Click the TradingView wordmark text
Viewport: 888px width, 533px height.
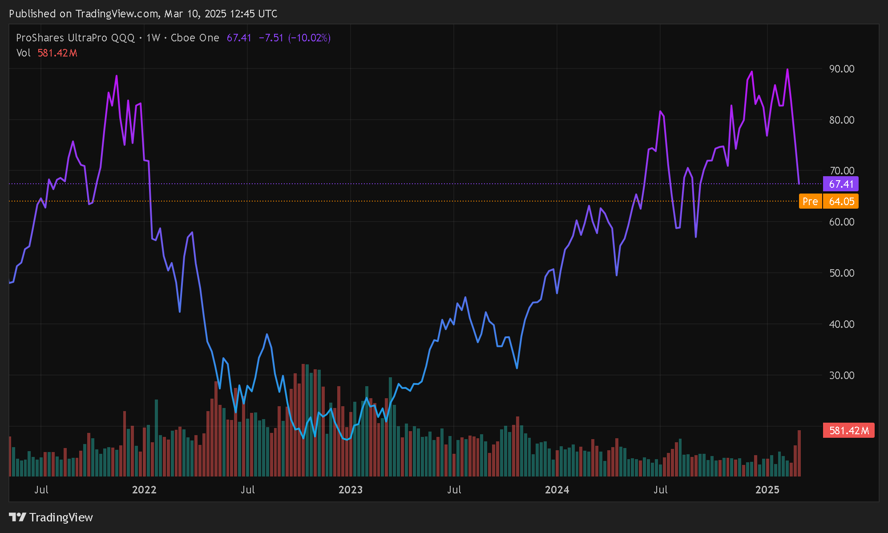61,517
